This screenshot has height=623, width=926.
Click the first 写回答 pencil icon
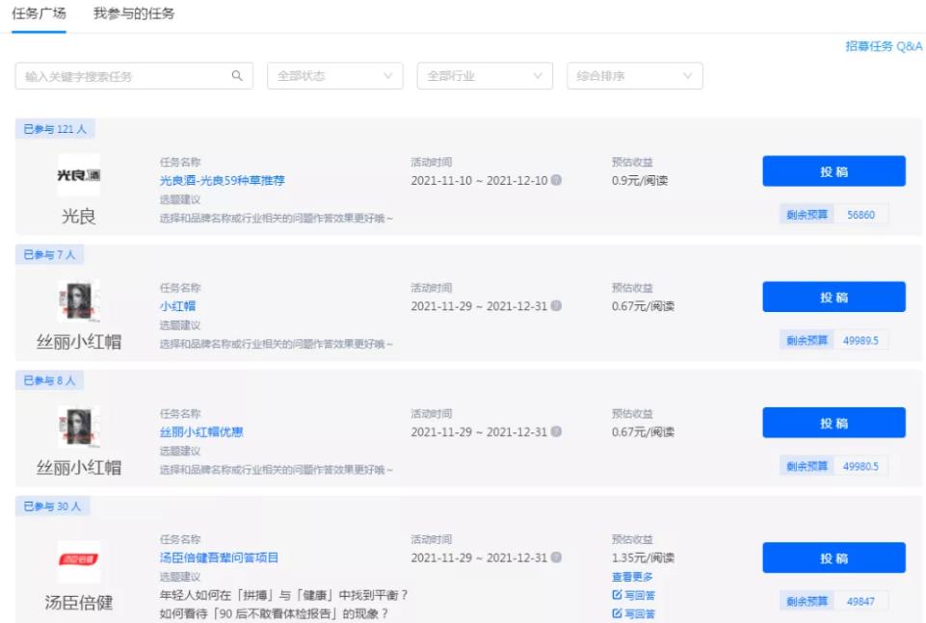[617, 595]
